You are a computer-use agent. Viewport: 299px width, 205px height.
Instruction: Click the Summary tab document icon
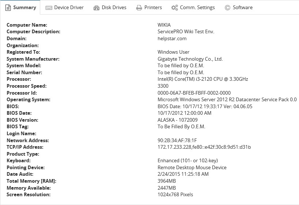(8, 8)
